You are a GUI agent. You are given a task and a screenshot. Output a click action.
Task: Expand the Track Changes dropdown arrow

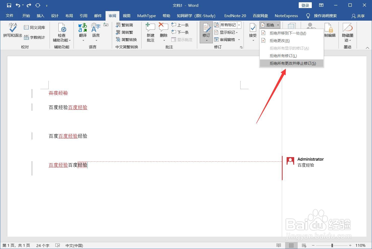click(206, 40)
